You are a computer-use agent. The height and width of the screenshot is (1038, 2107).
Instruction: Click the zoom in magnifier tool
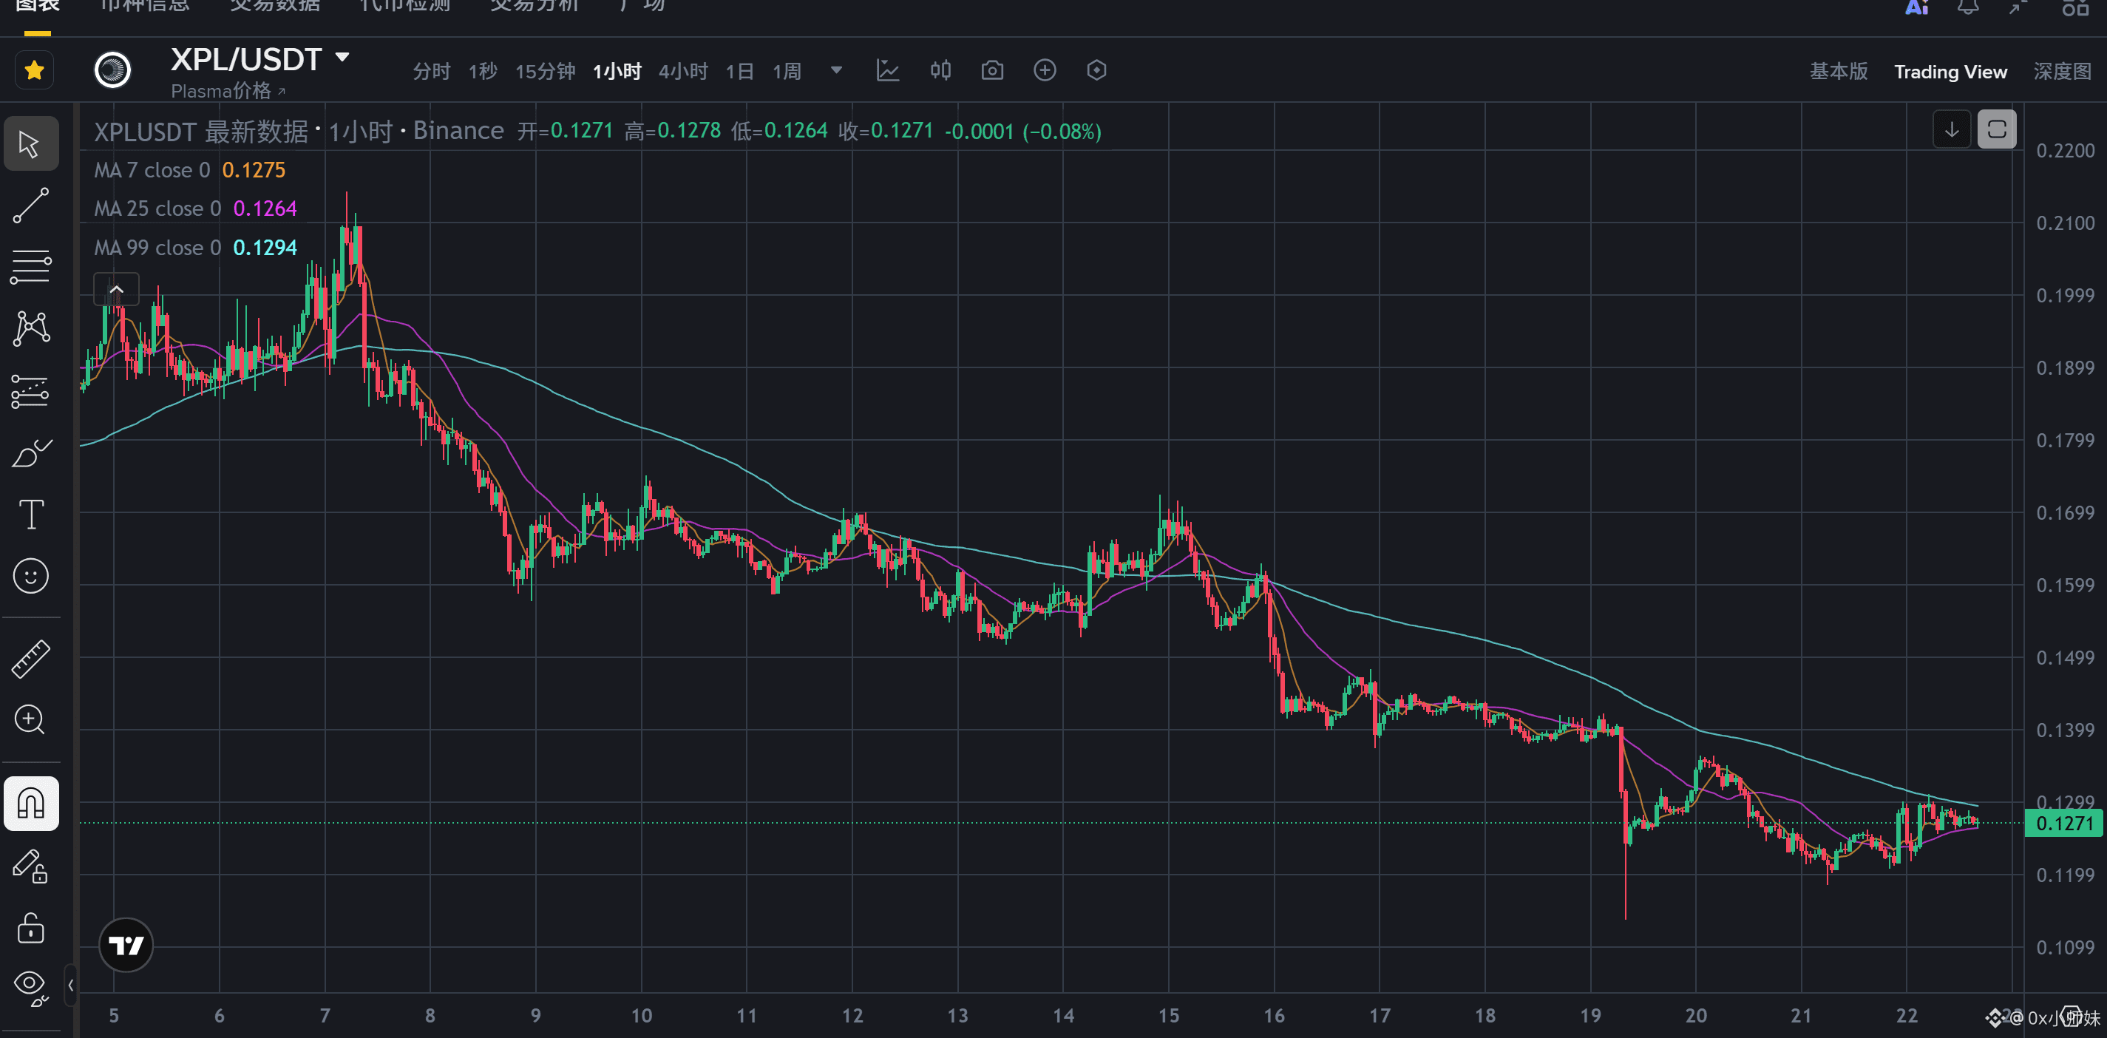pos(31,720)
